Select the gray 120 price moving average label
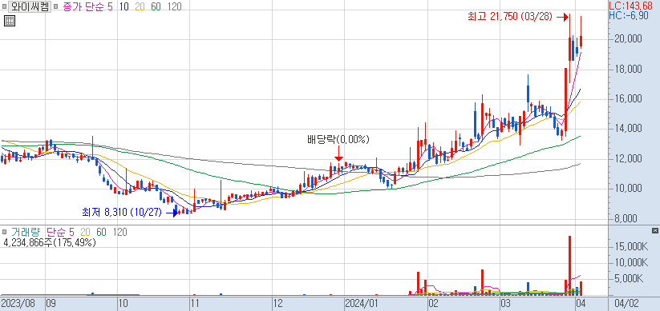660x311 pixels. pyautogui.click(x=174, y=6)
